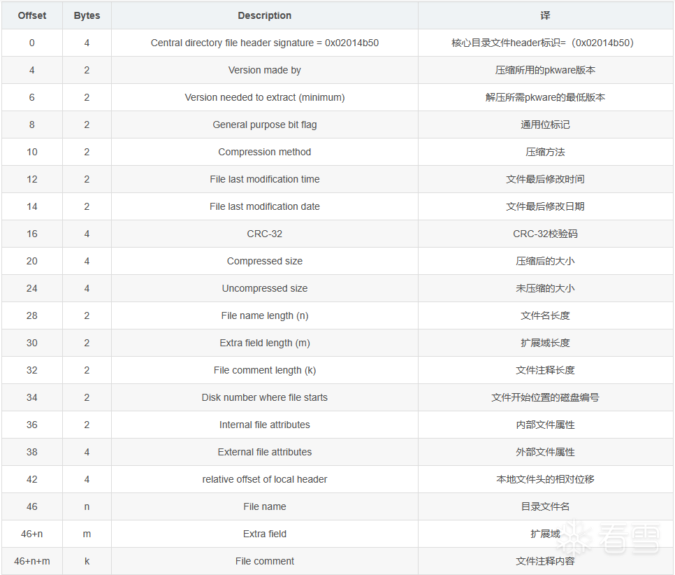Screen dimensions: 675x575
Task: Click the '解压所需pkware的最低版本' translation cell
Action: (545, 97)
